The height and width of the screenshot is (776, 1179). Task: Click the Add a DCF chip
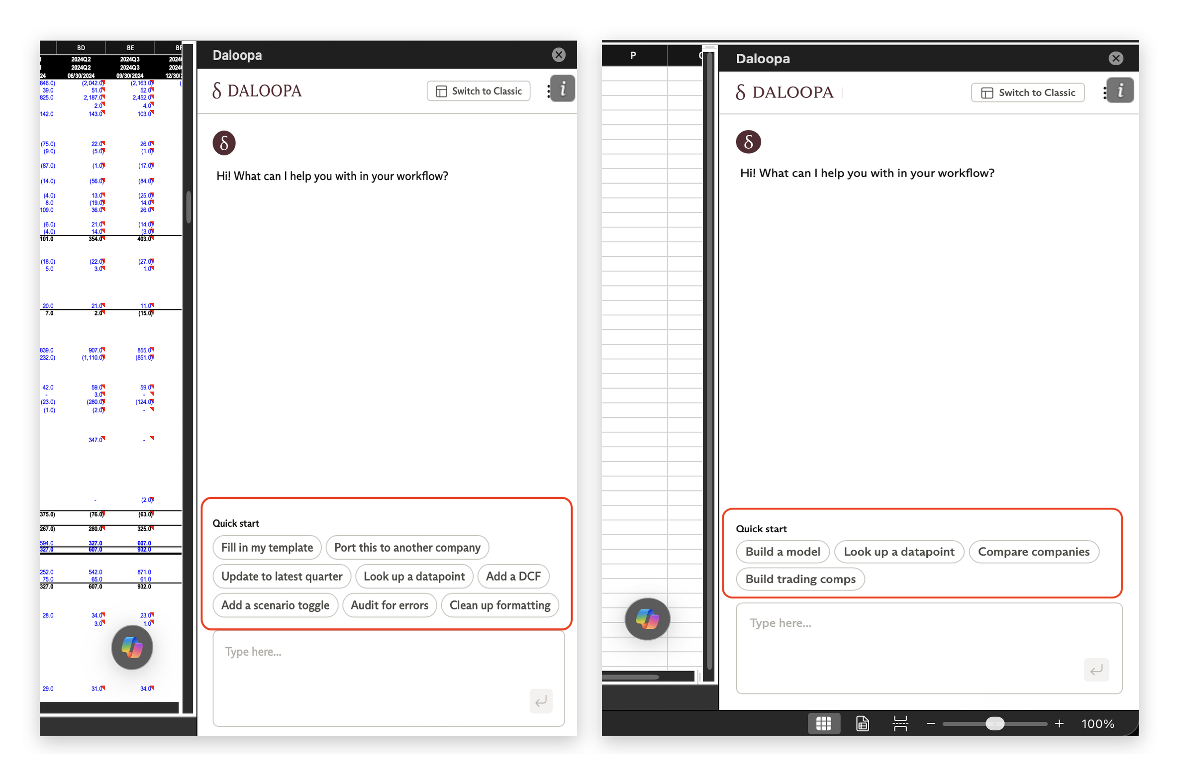pos(513,576)
